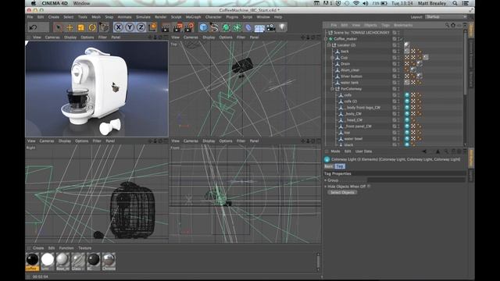Enable Hide Objects When Off checkbox
This screenshot has height=281, width=500.
[369, 187]
